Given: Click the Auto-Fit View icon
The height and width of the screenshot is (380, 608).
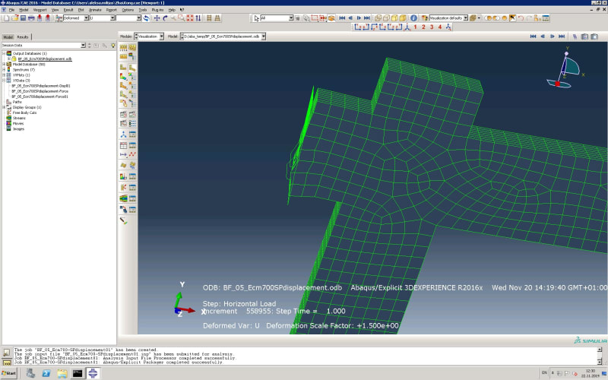Looking at the screenshot, I should click(x=190, y=18).
